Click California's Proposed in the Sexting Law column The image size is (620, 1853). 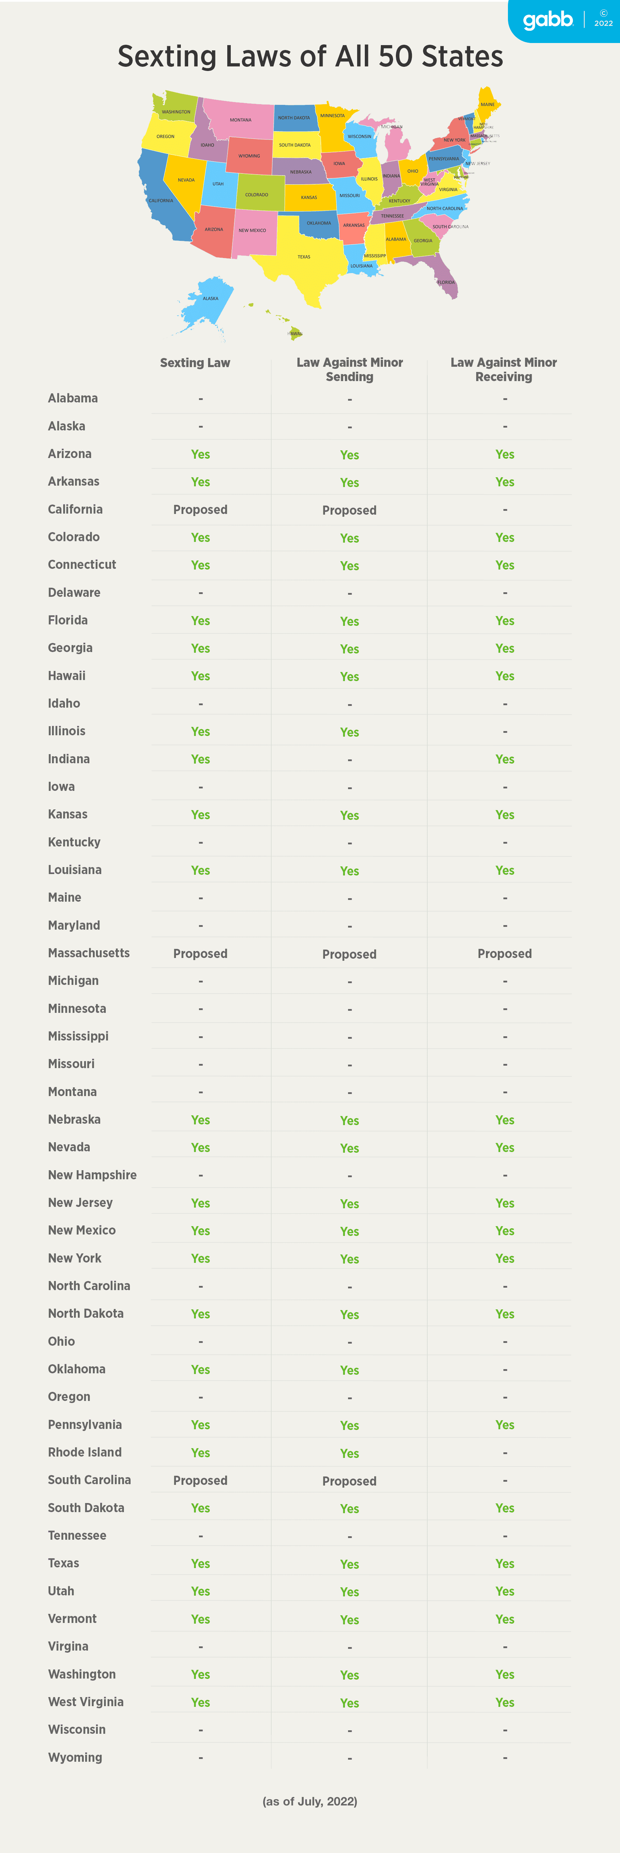coord(200,510)
